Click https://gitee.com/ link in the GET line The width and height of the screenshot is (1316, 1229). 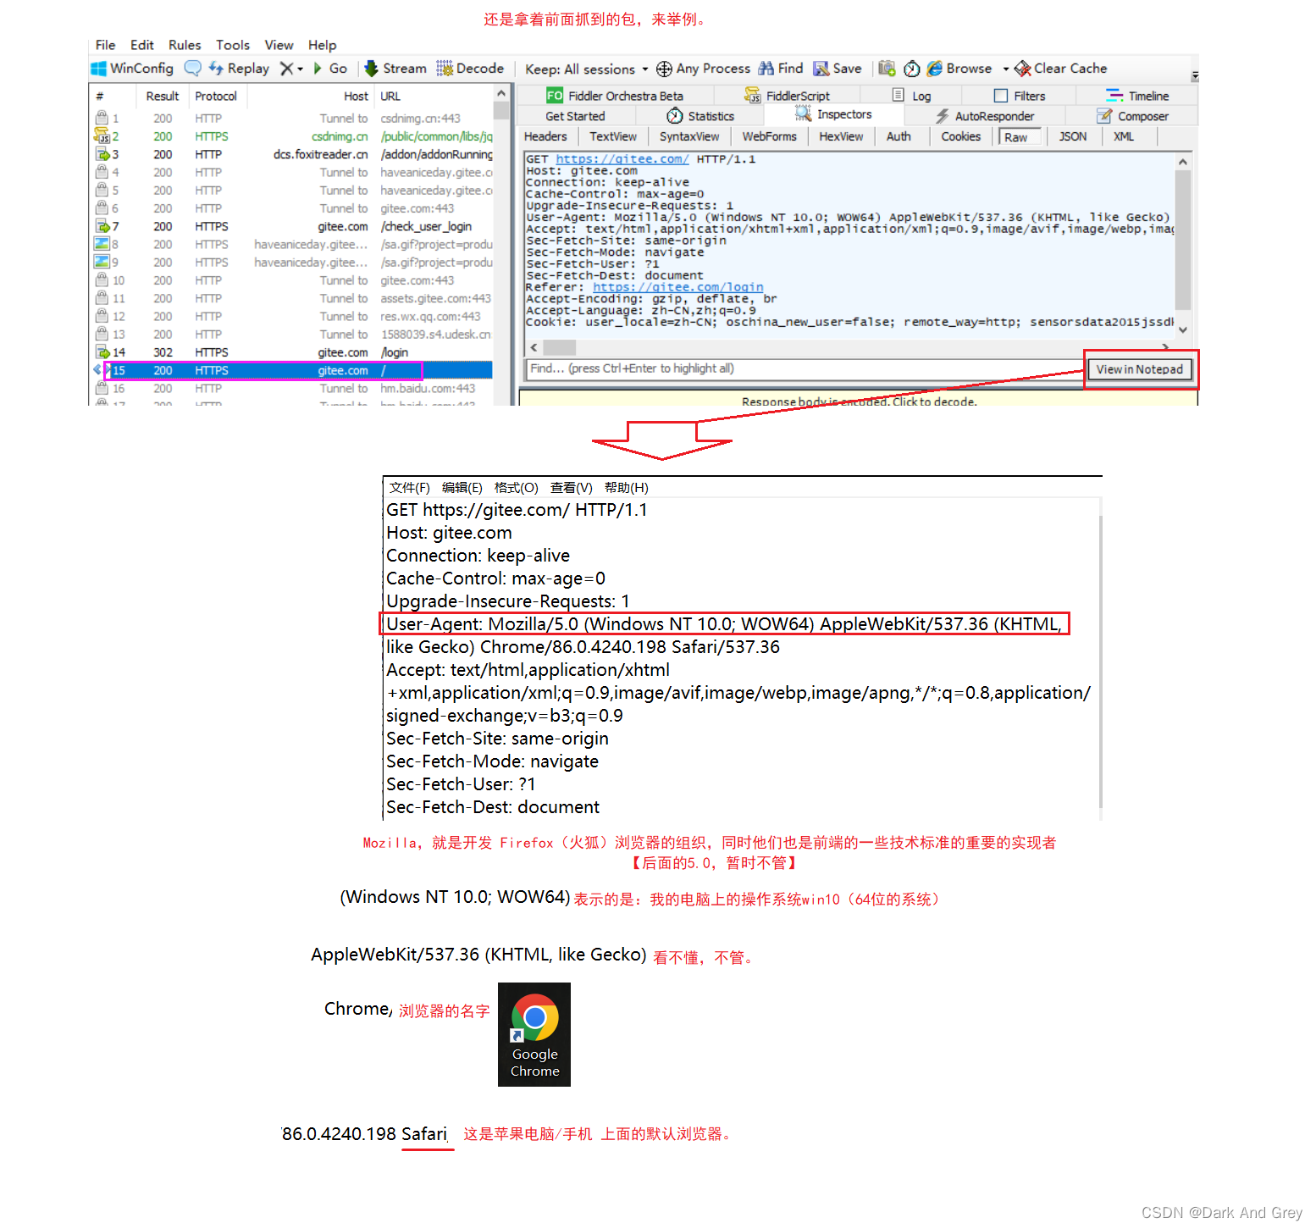click(x=622, y=159)
